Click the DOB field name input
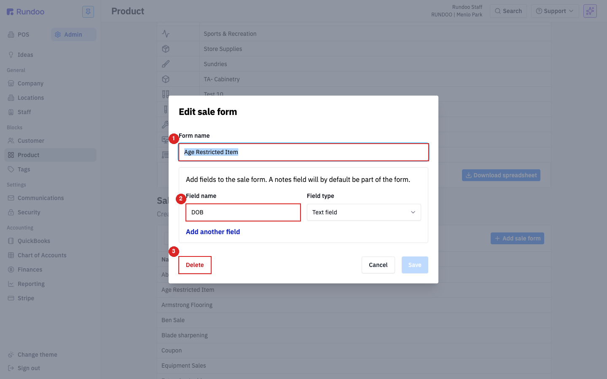Image resolution: width=607 pixels, height=379 pixels. [x=243, y=212]
